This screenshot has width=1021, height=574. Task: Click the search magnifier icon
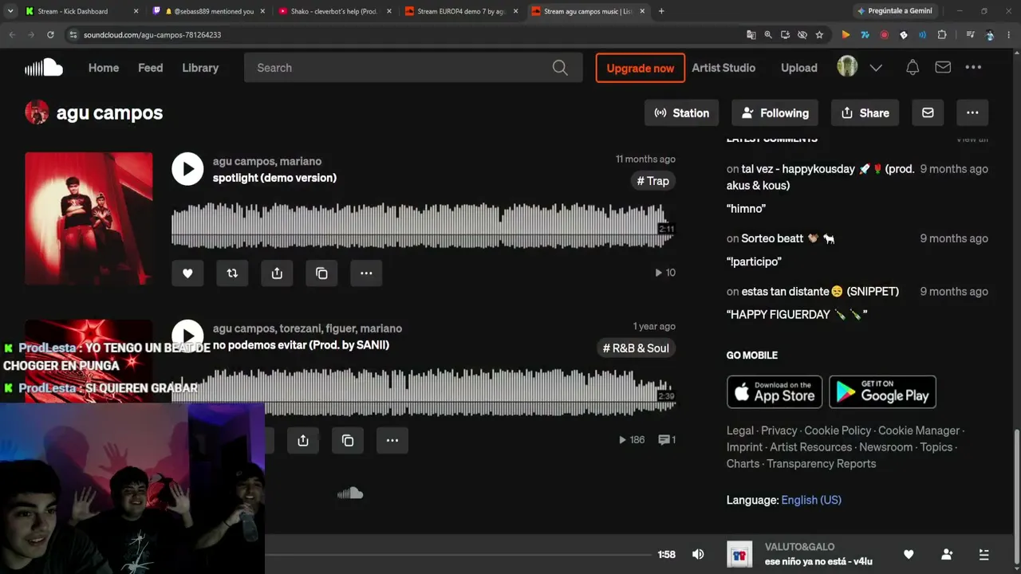click(560, 68)
